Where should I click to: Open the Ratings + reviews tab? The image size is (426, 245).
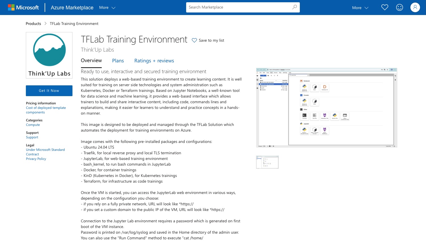tap(154, 61)
